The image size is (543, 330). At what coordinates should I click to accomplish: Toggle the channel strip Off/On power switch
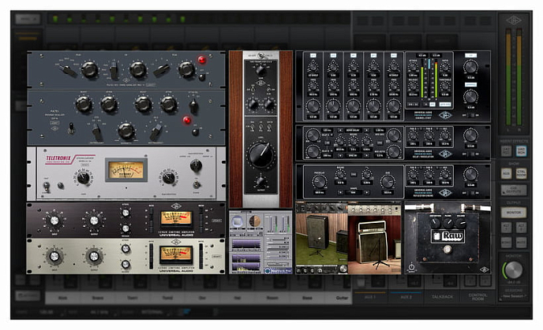[470, 115]
